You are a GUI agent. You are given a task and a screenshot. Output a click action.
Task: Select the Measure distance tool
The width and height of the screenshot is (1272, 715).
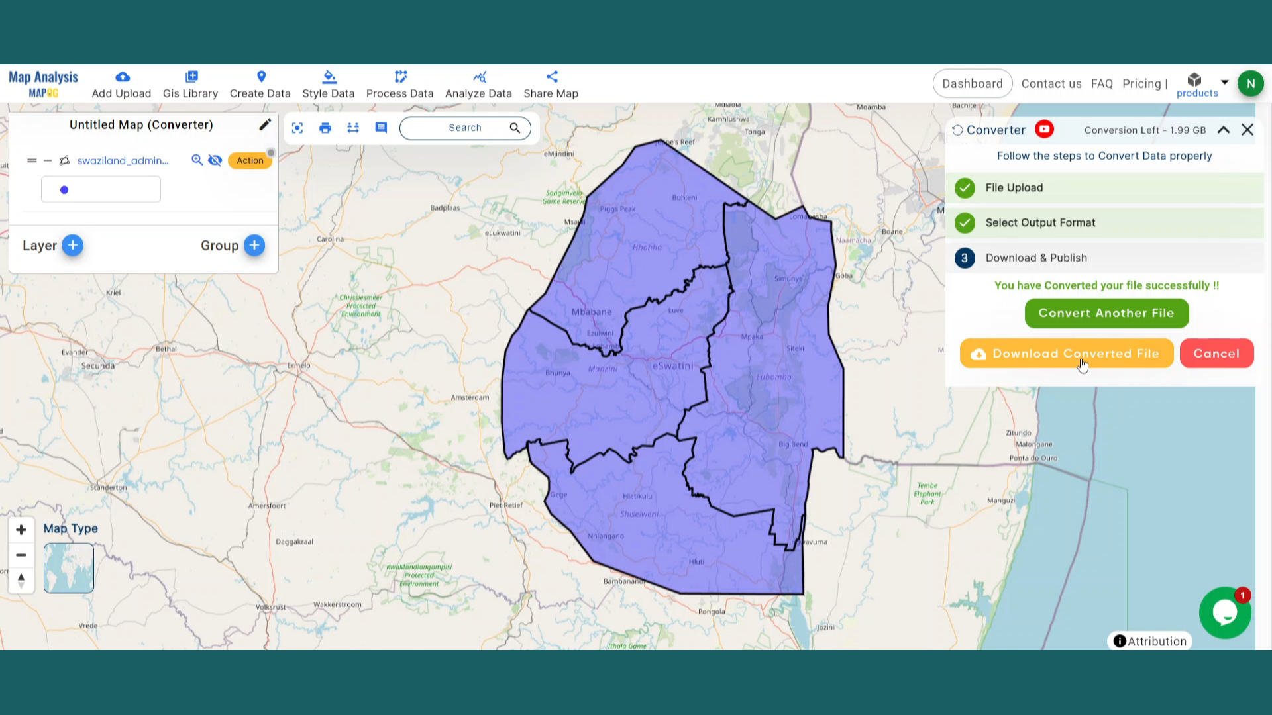352,128
